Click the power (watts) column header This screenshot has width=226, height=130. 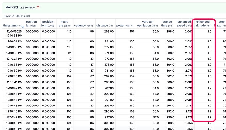[125, 25]
